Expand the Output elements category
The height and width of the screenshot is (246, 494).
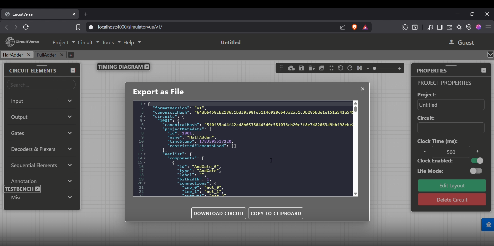click(42, 117)
